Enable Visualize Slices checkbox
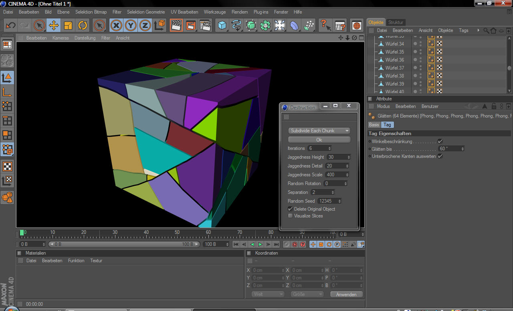This screenshot has height=311, width=513. point(291,216)
